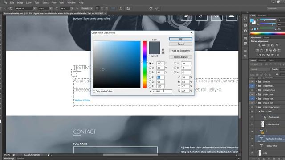Click the Styles tab
The width and height of the screenshot is (285, 160).
(x=266, y=37)
